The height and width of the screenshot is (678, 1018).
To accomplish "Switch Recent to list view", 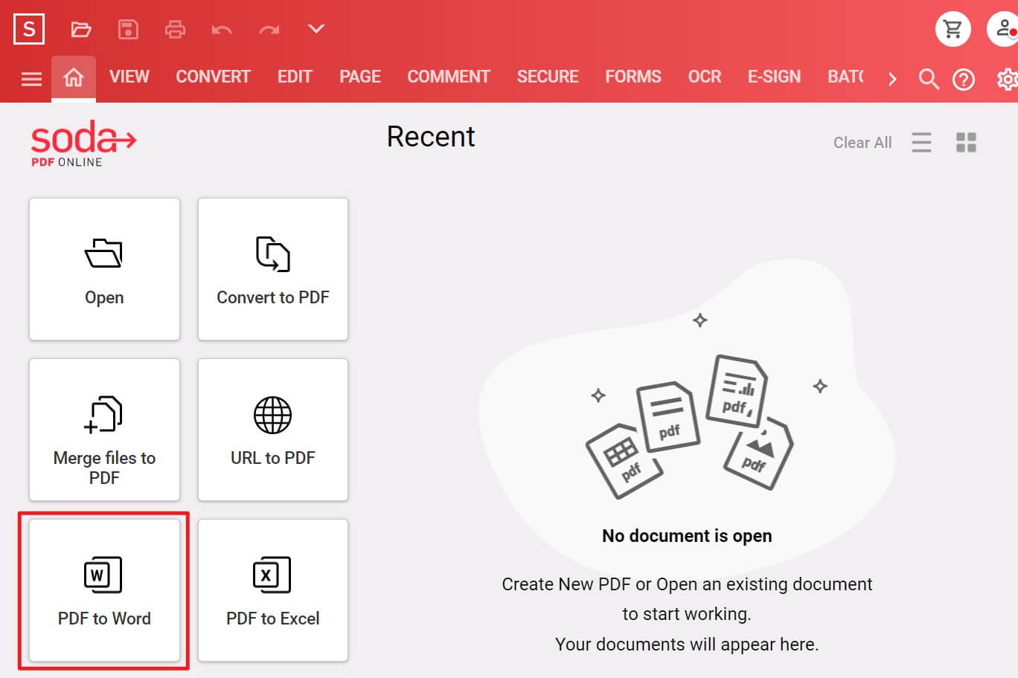I will (x=921, y=142).
